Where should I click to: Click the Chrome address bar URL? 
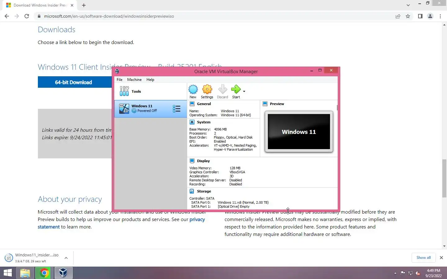tap(109, 16)
